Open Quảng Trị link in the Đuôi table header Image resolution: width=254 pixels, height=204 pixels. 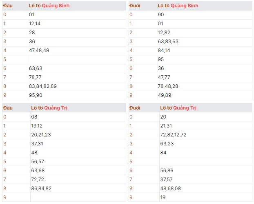[185, 108]
